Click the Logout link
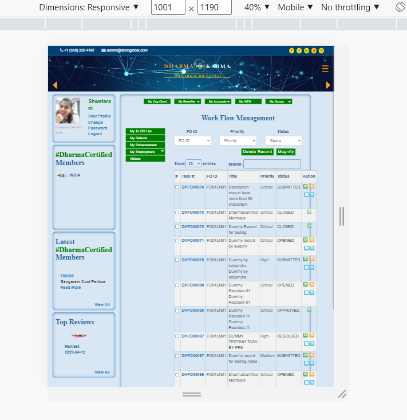Image resolution: width=407 pixels, height=420 pixels. [x=95, y=134]
